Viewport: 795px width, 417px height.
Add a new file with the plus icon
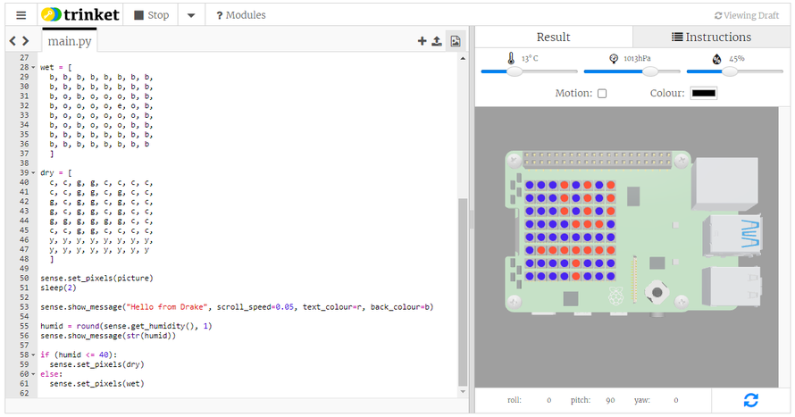click(422, 41)
